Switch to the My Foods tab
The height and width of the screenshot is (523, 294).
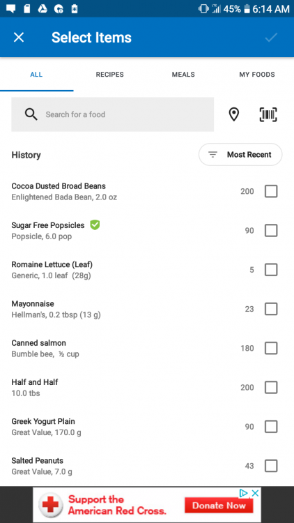click(x=257, y=75)
